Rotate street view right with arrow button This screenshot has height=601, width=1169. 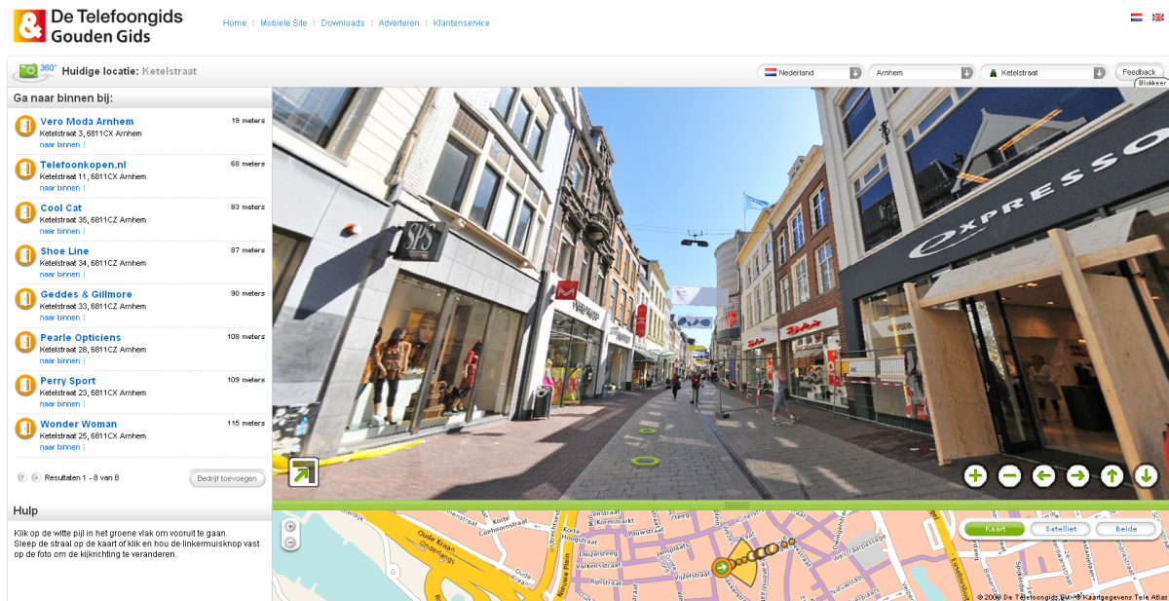click(1077, 475)
